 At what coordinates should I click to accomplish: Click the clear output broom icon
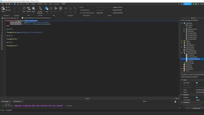click(x=175, y=102)
